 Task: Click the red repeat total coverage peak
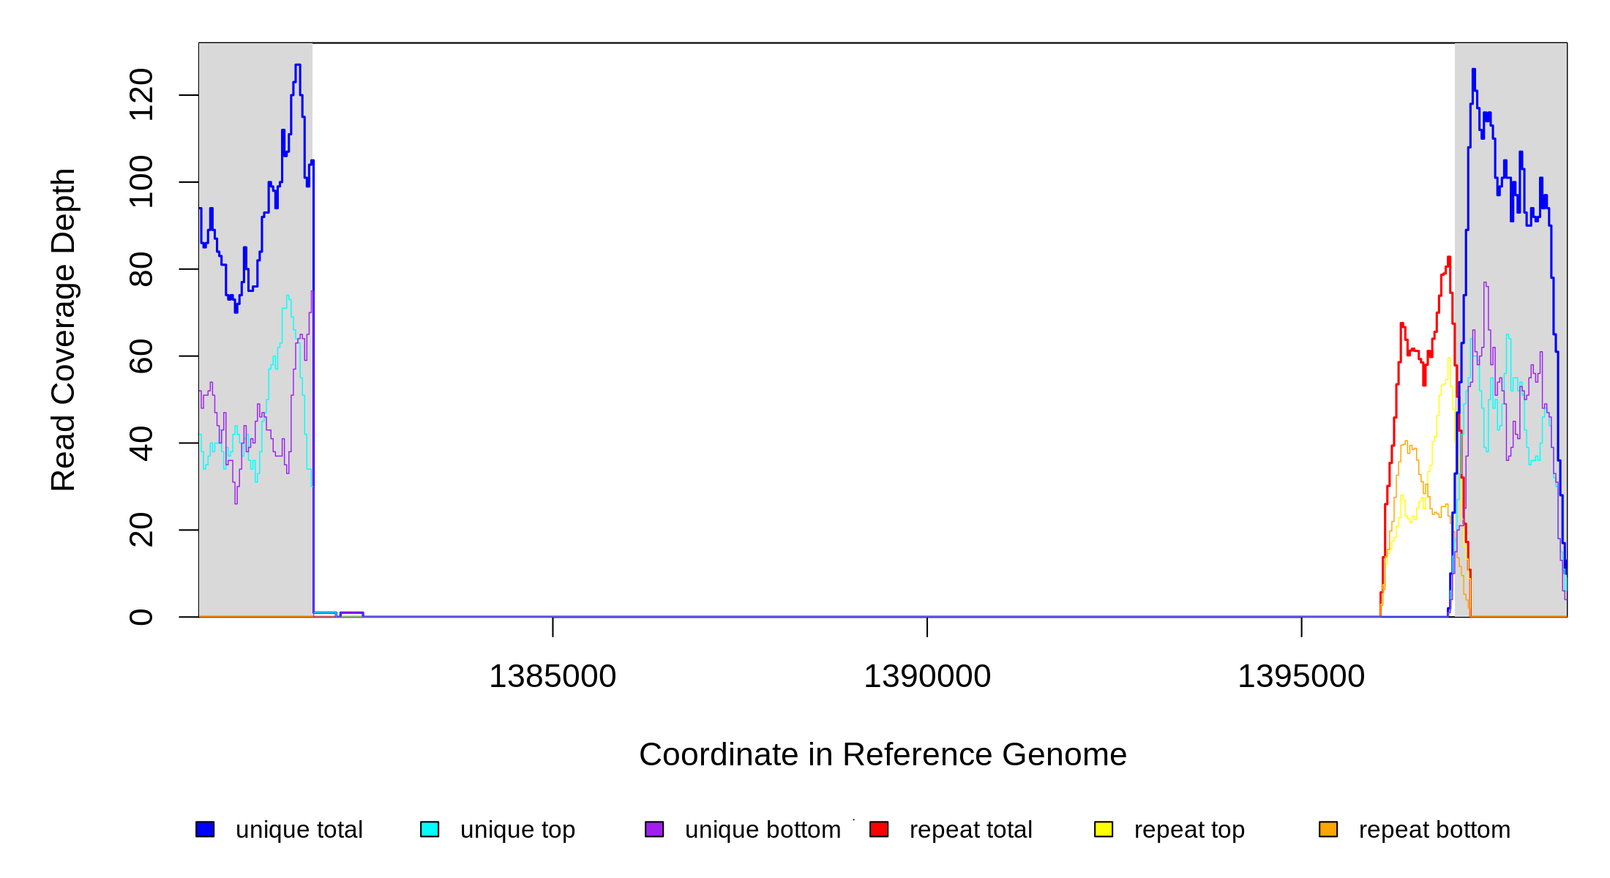[1448, 258]
